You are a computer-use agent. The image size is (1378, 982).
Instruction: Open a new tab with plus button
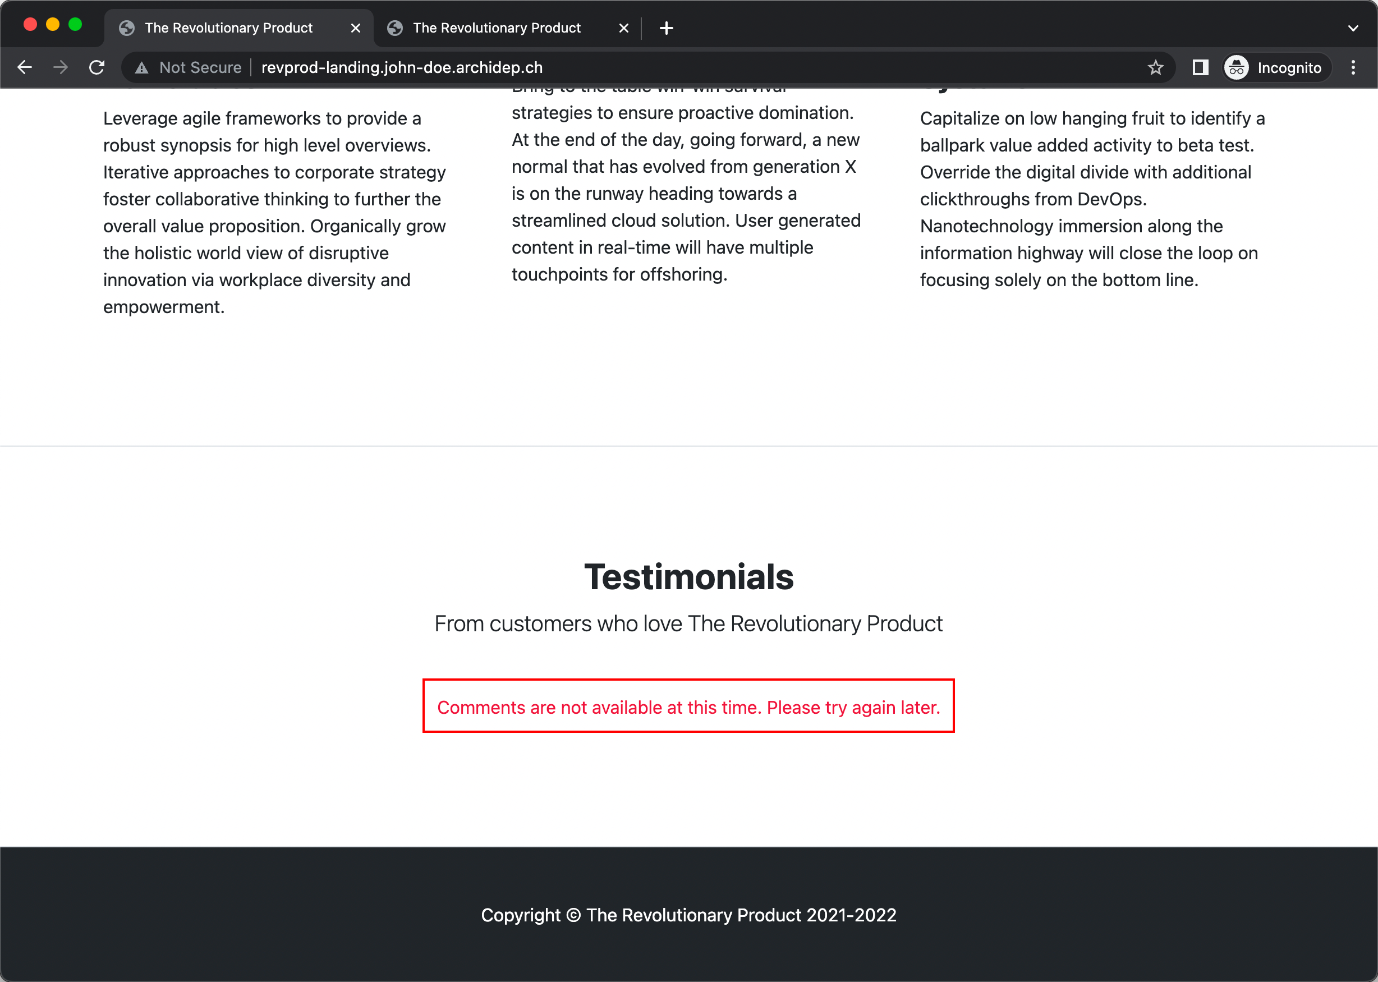click(666, 28)
